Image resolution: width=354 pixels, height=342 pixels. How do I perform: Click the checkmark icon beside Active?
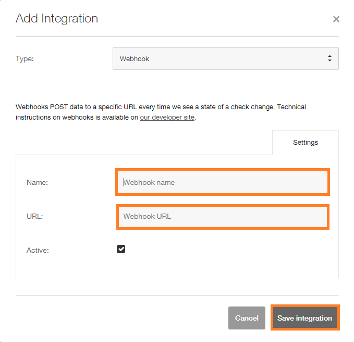point(121,249)
